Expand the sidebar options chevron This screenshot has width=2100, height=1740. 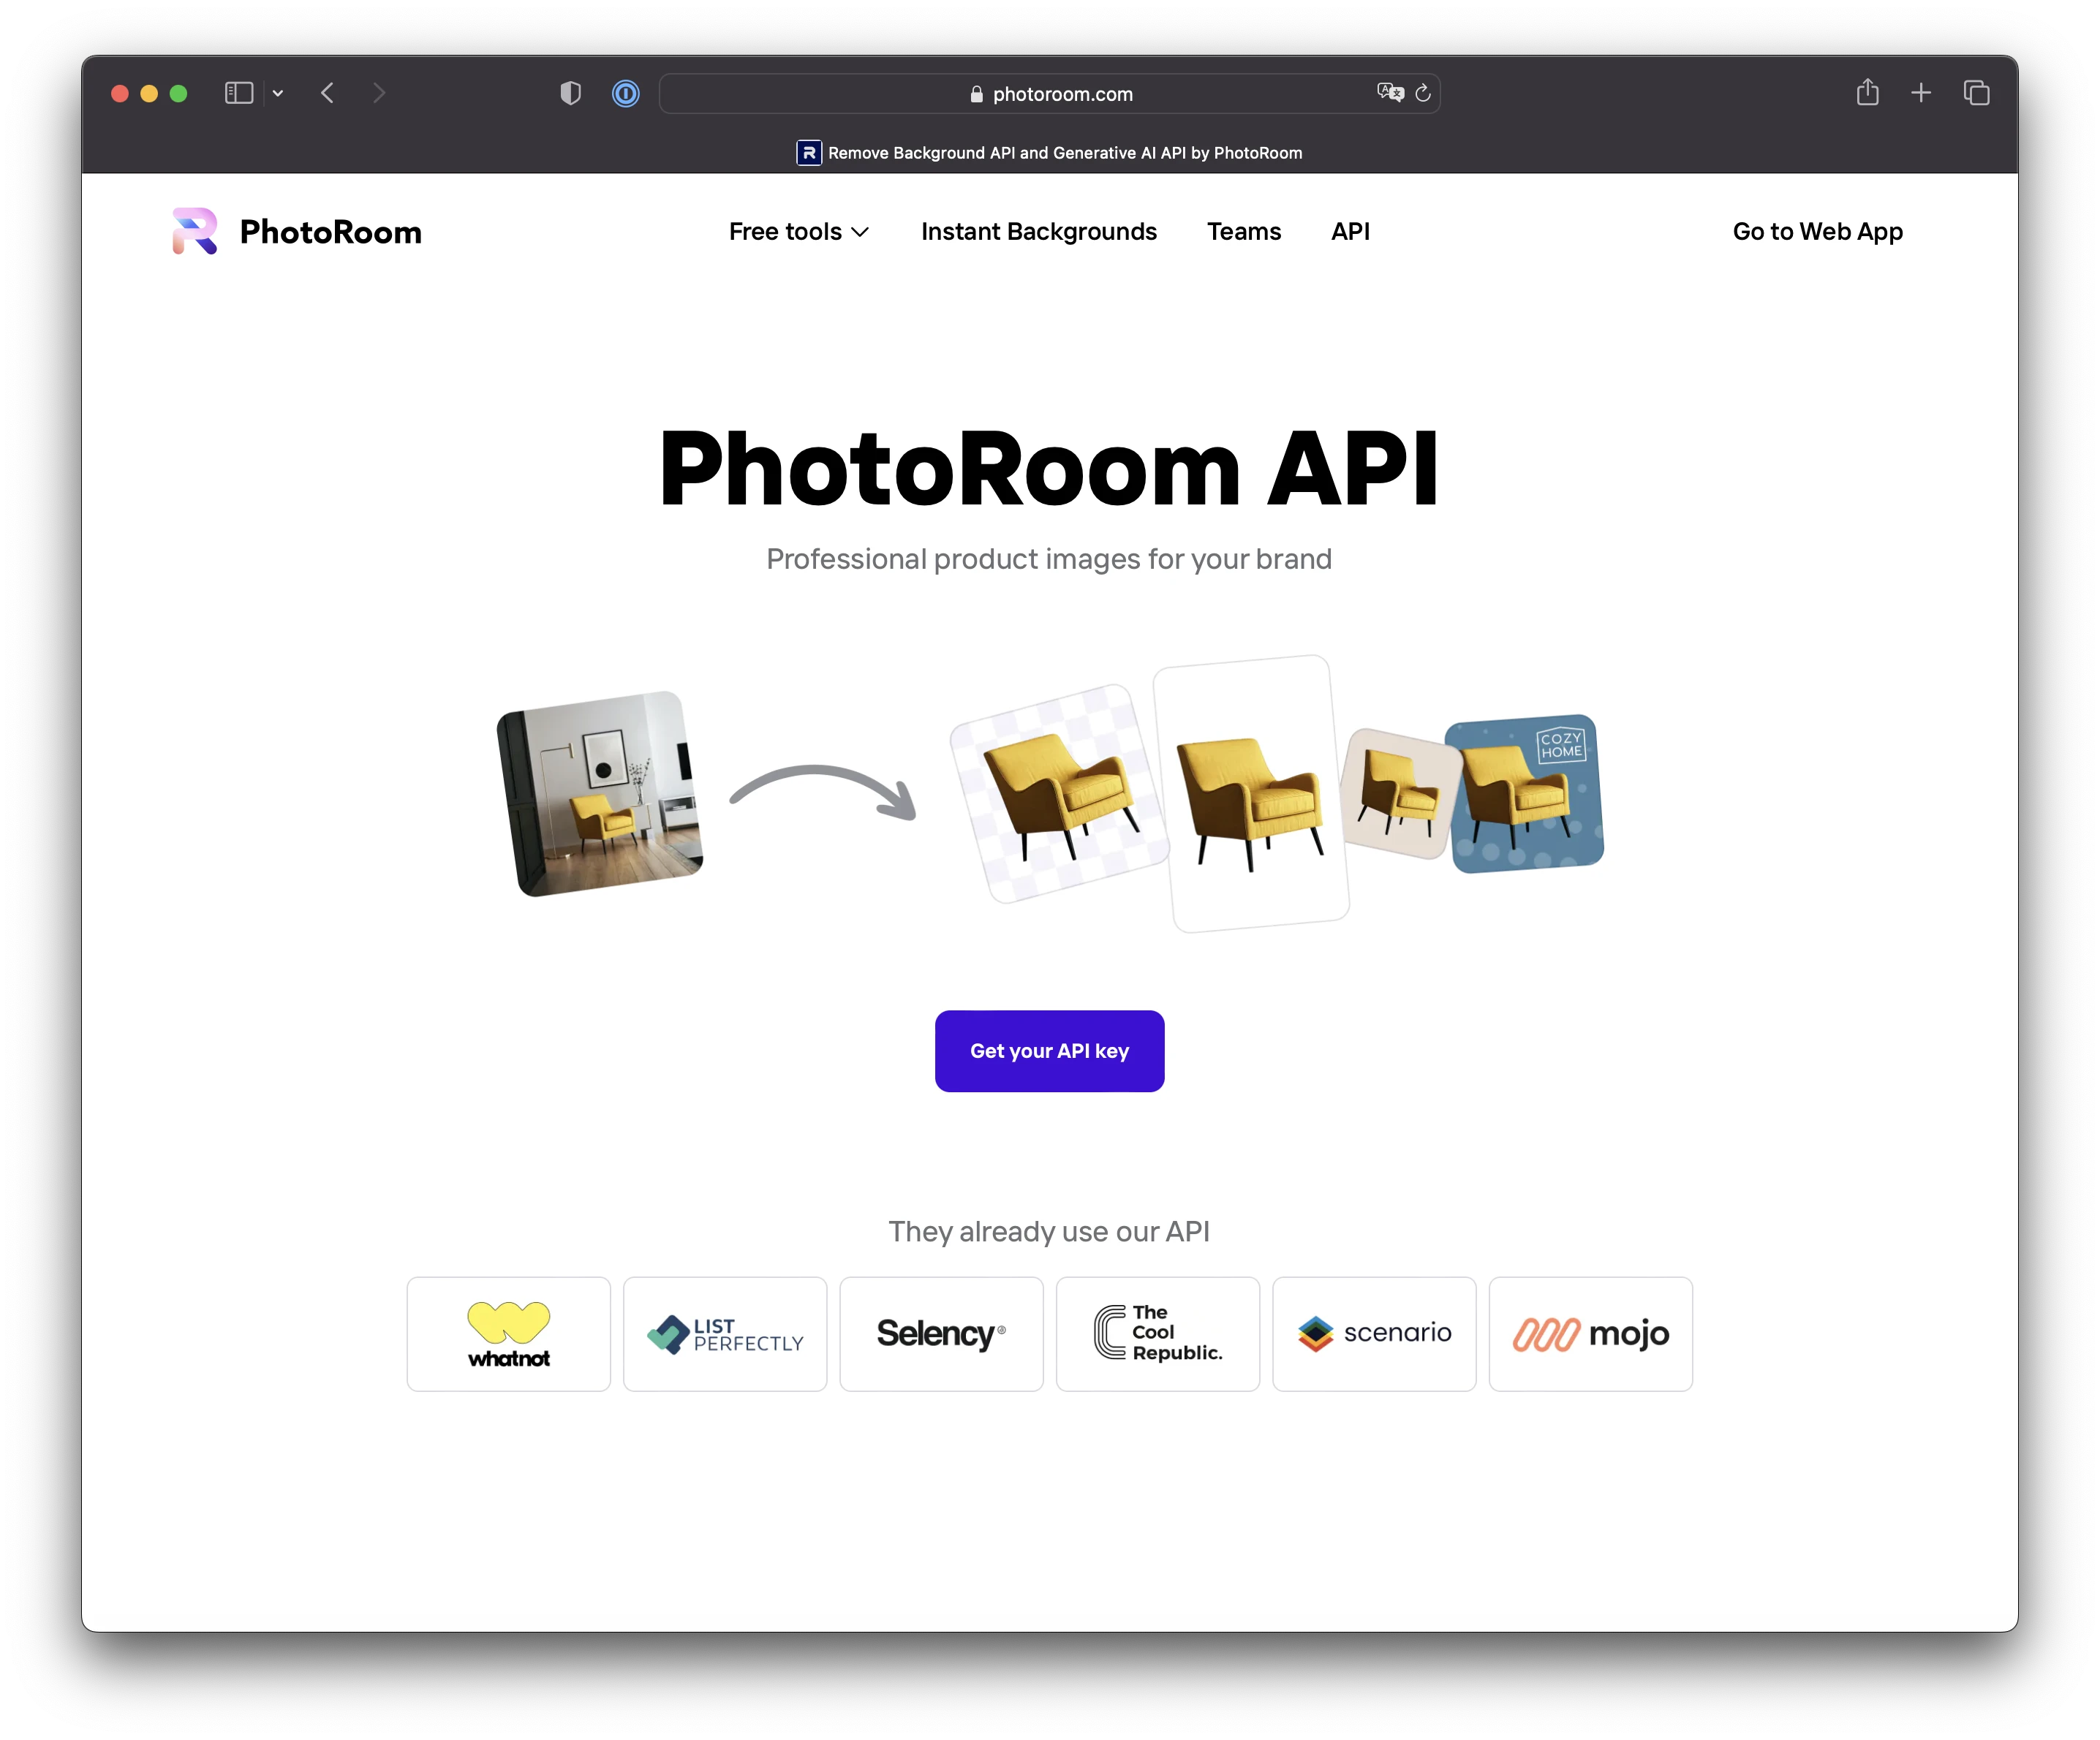278,93
